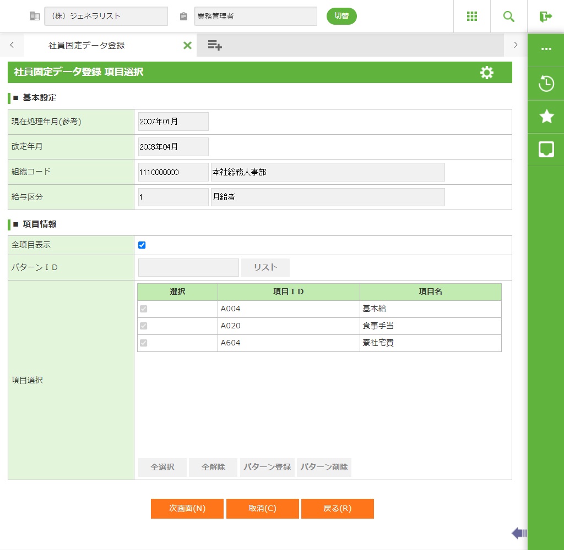Image resolution: width=564 pixels, height=550 pixels.
Task: Click the logout door icon
Action: (545, 16)
